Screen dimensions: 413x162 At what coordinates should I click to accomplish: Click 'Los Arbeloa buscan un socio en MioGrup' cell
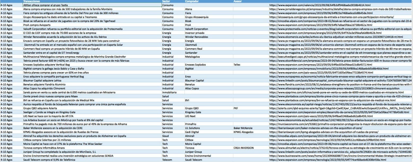click(x=92, y=120)
